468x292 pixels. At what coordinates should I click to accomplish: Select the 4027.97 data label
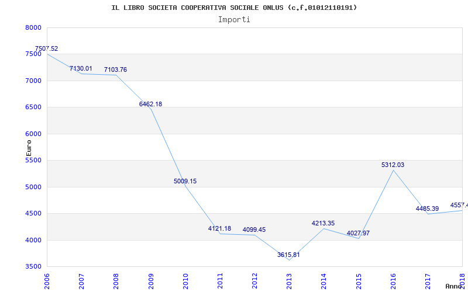click(x=358, y=233)
